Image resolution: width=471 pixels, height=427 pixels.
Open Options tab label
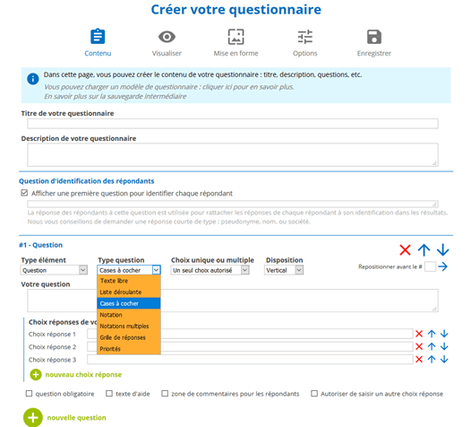[x=304, y=53]
